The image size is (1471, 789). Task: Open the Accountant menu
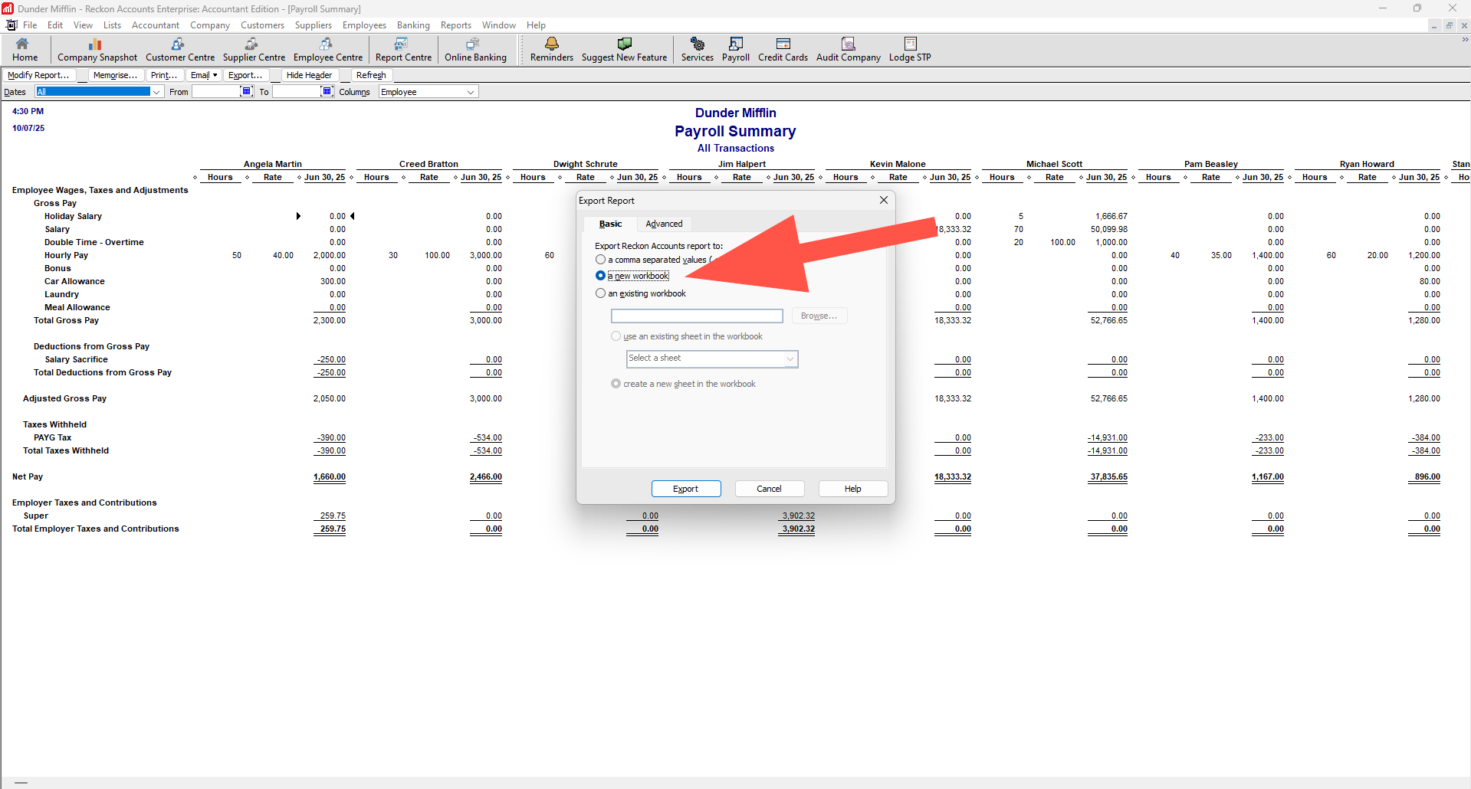click(x=156, y=25)
